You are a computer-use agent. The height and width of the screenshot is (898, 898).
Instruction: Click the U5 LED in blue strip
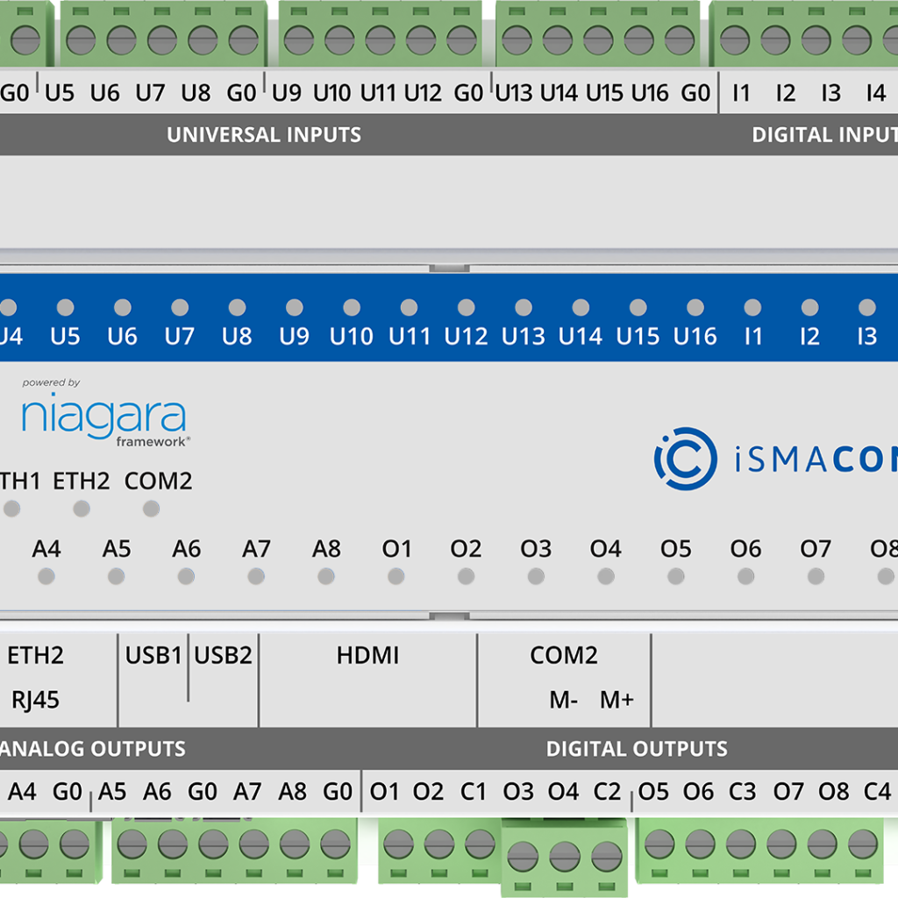tap(65, 308)
